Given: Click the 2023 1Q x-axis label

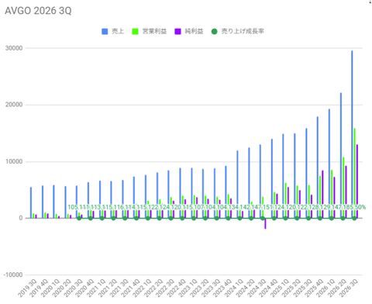Looking at the screenshot, I should click(x=188, y=288).
